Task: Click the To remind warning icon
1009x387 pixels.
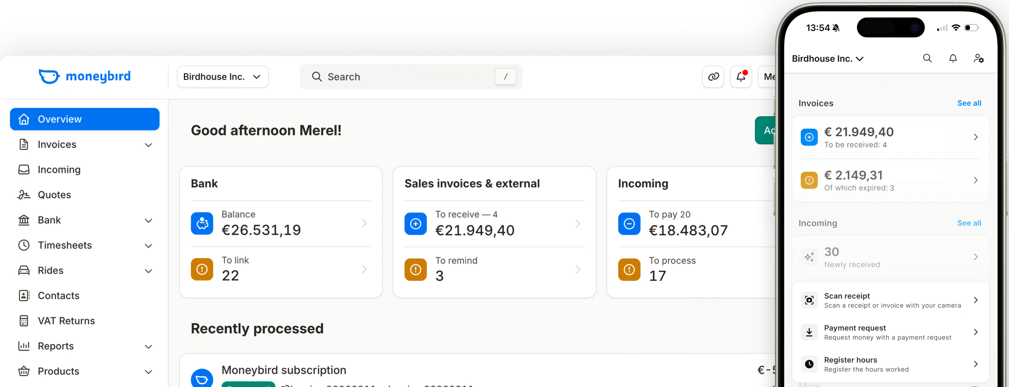Action: pos(416,270)
